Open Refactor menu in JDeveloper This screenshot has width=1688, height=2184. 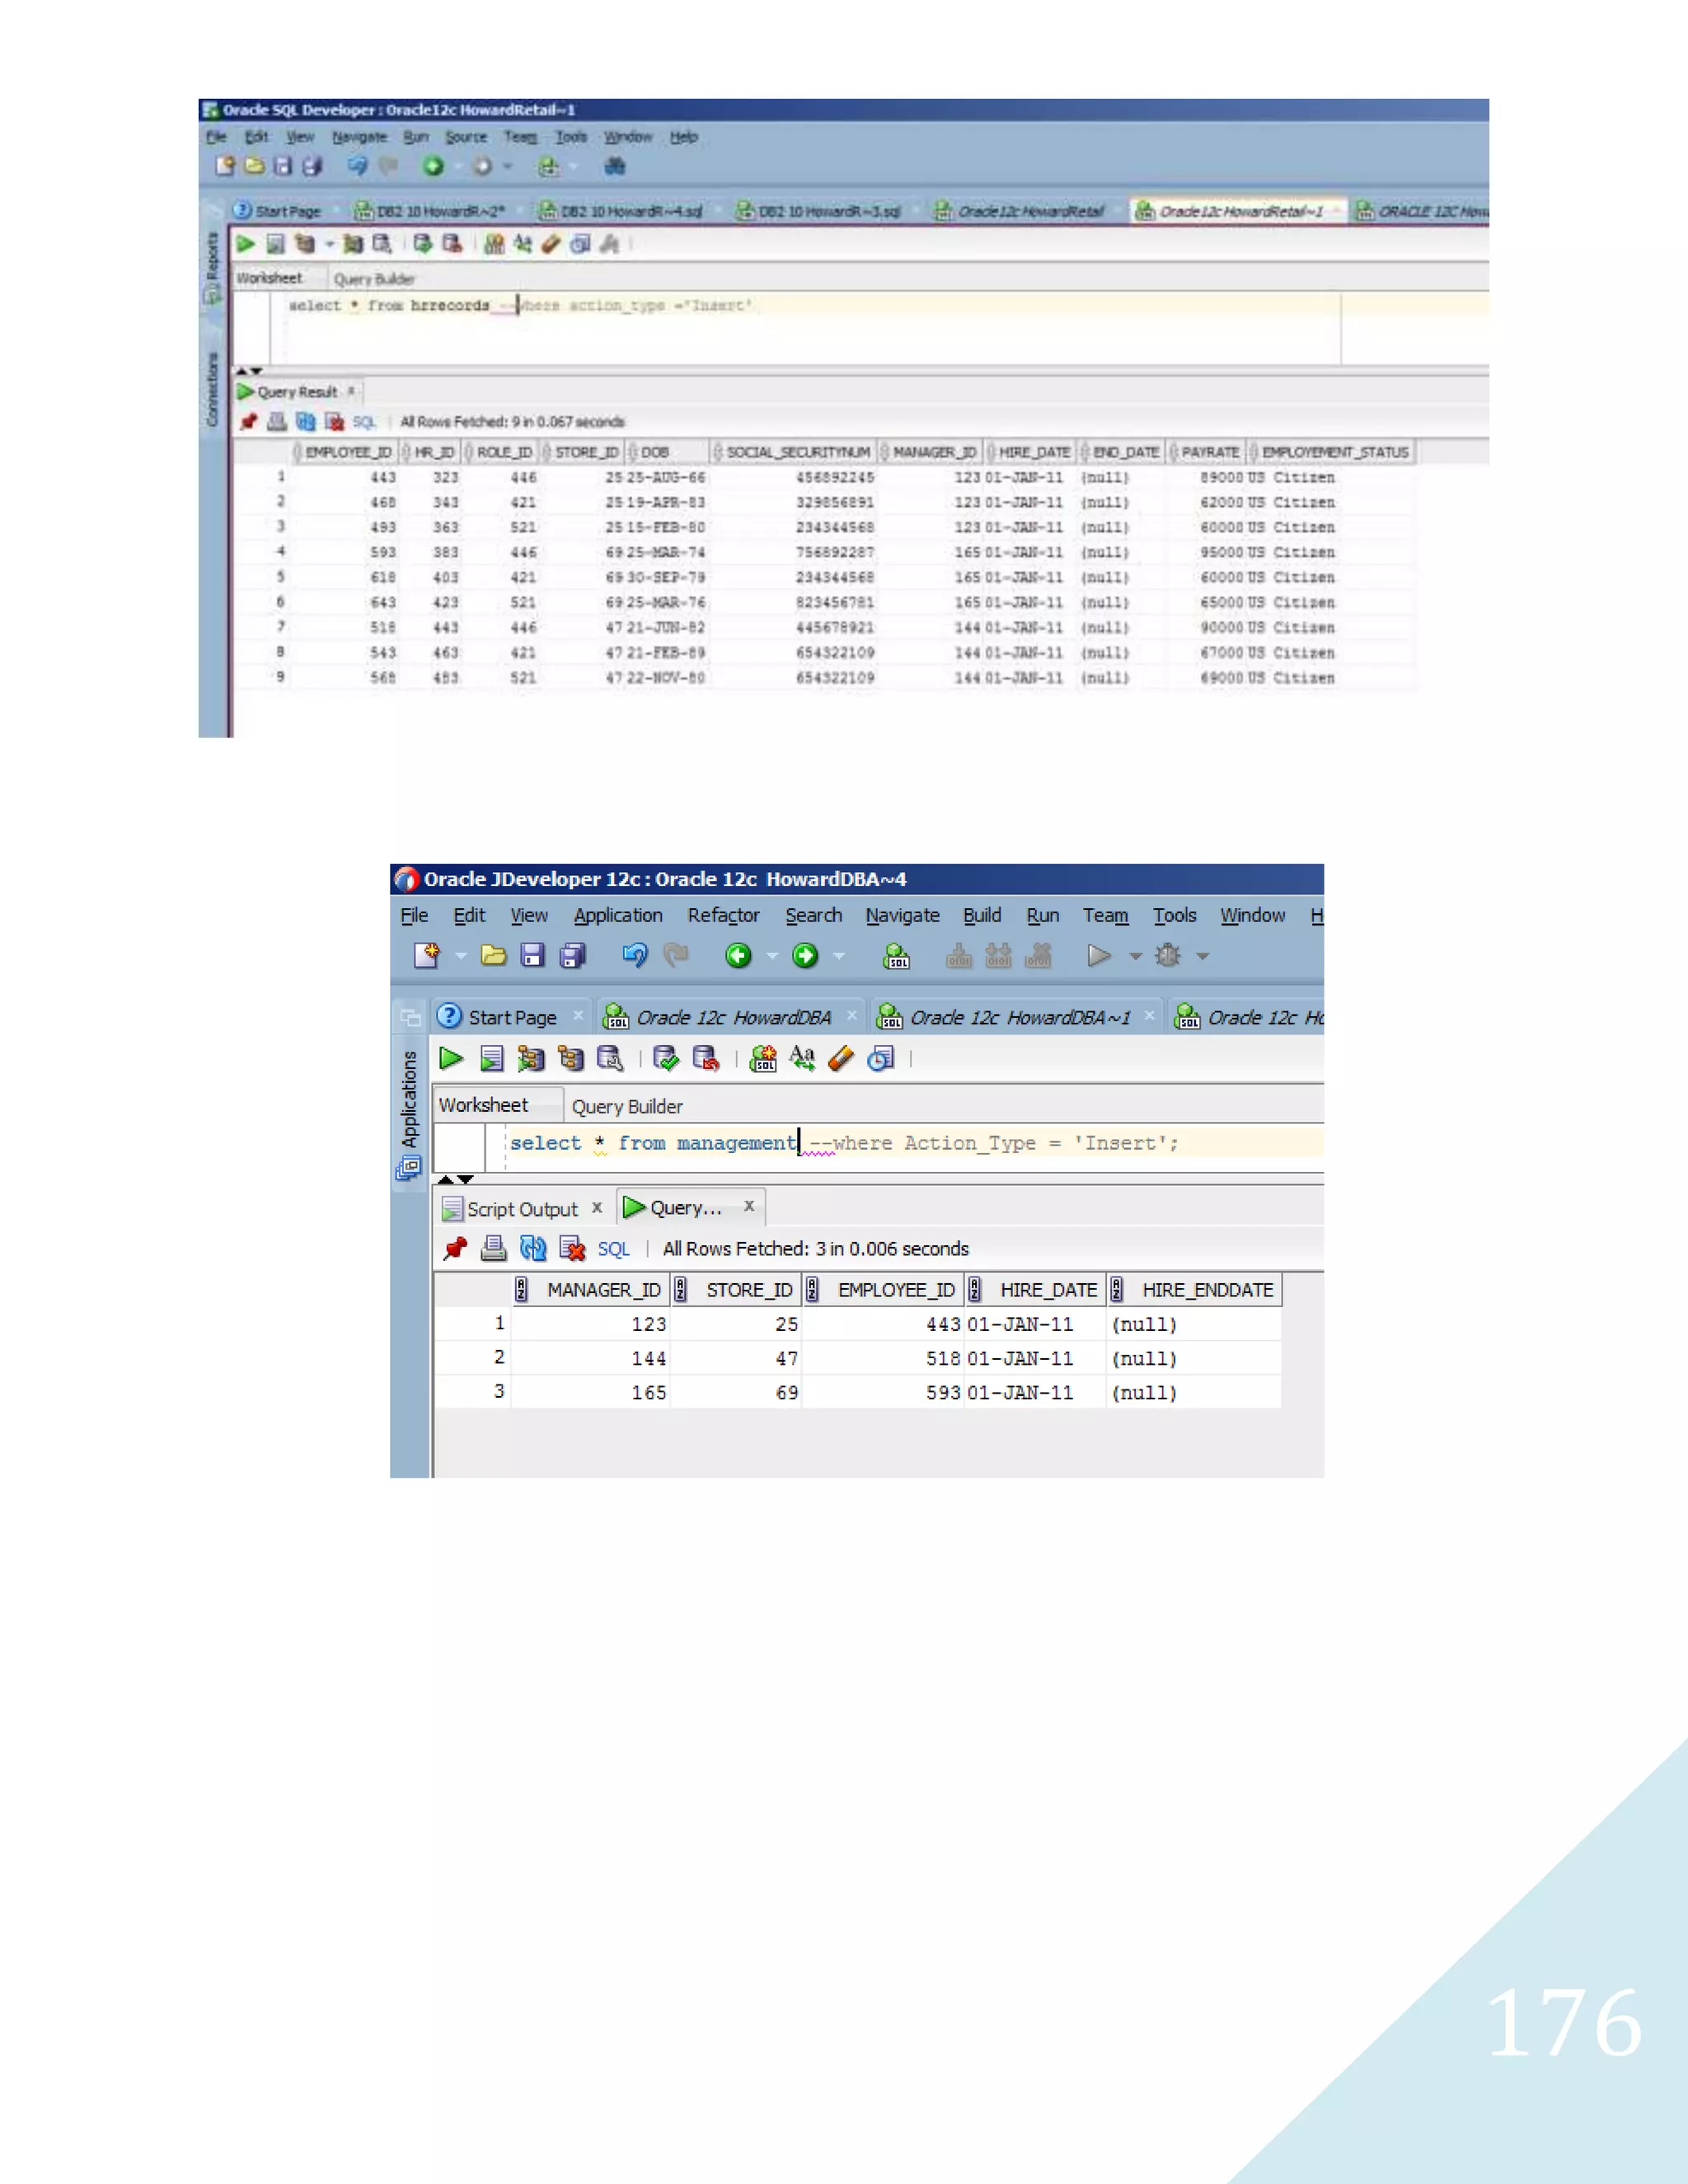tap(723, 915)
